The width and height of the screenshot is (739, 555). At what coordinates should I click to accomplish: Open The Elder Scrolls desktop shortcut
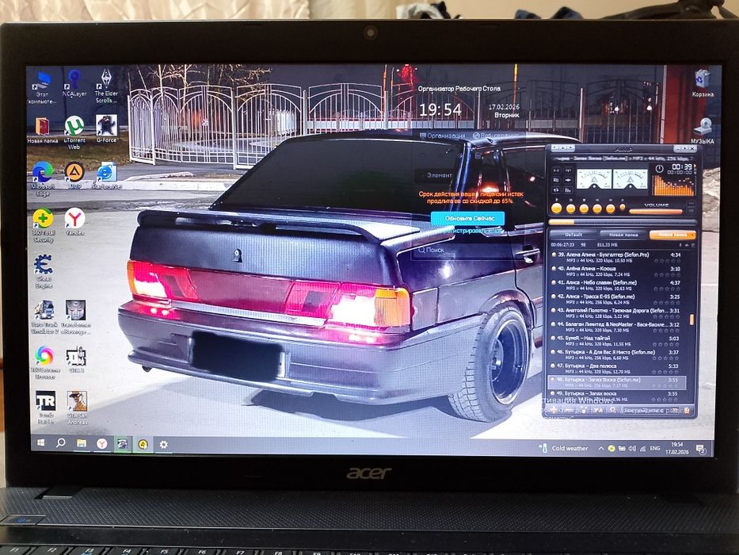(106, 86)
